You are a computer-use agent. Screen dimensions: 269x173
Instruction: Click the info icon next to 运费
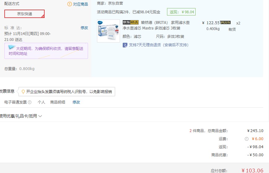click(x=246, y=139)
